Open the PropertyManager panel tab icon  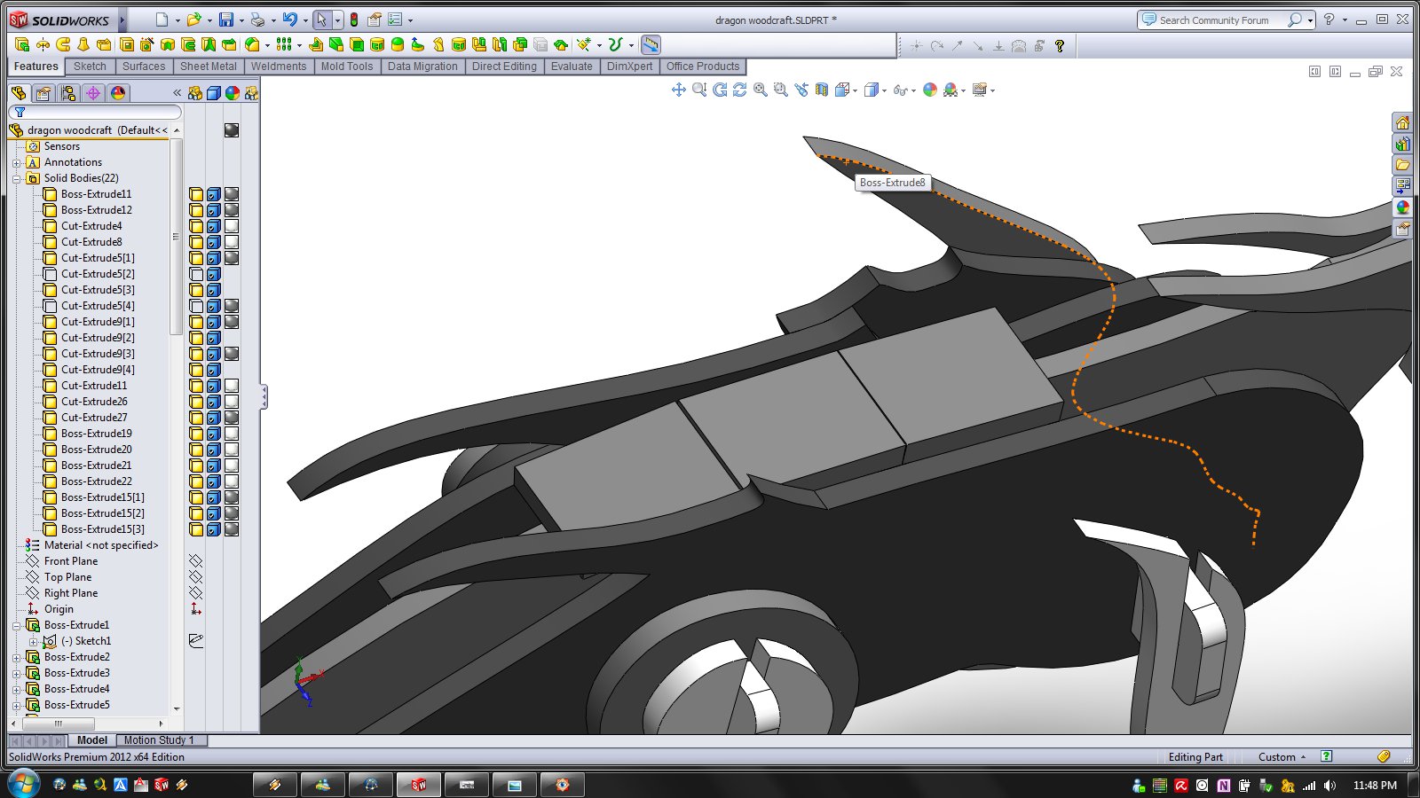tap(43, 93)
